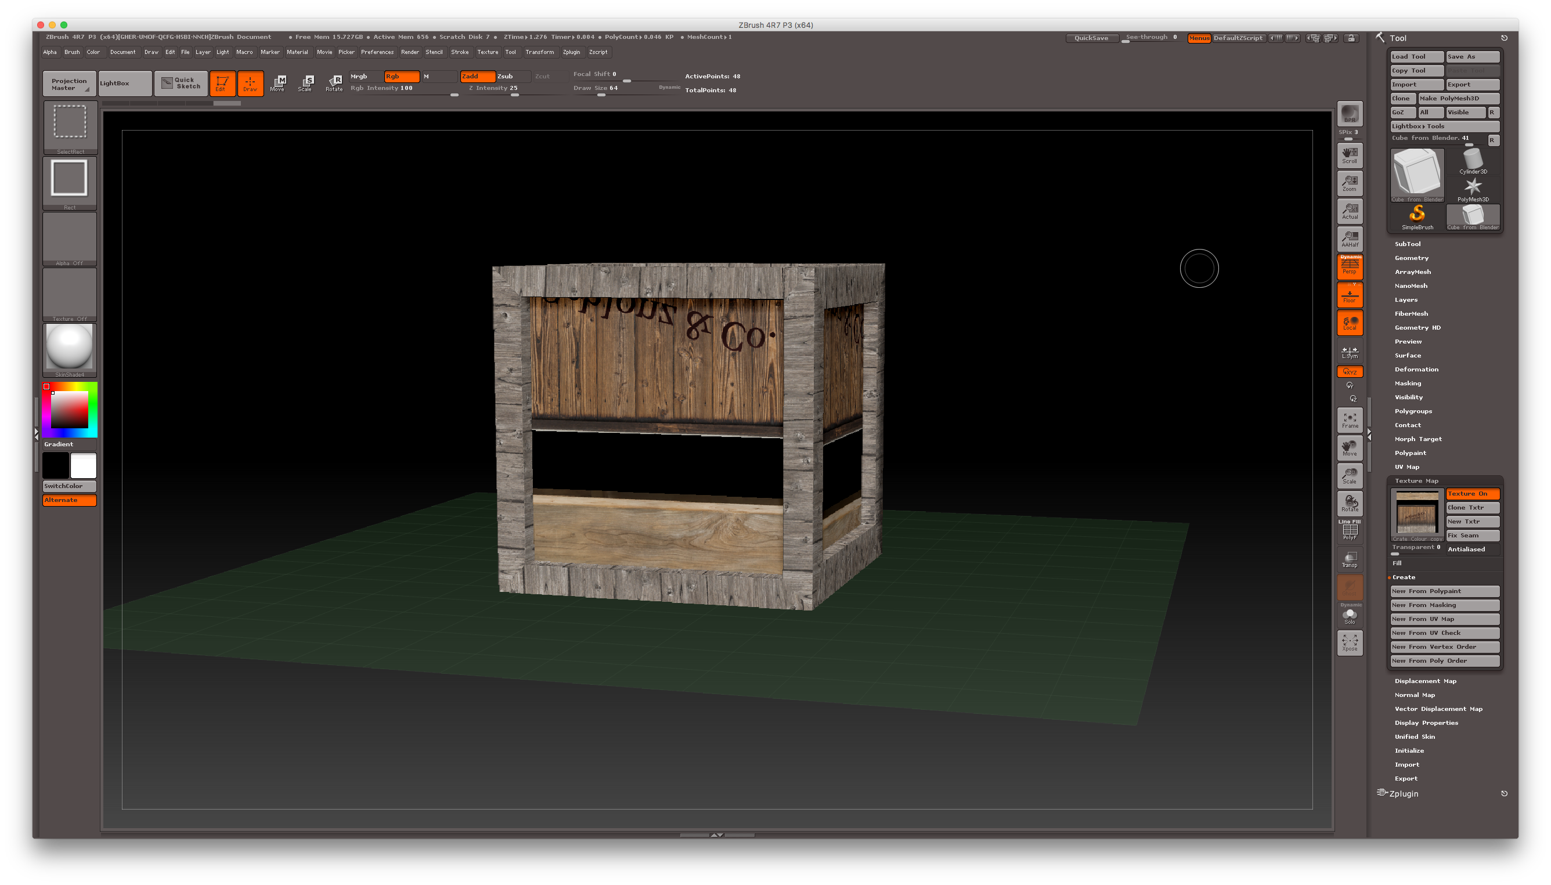This screenshot has height=885, width=1551.
Task: Select the Scale tool in toolbar
Action: pos(306,82)
